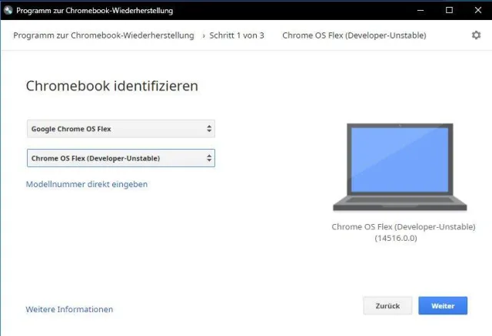Click the recovery utility app icon in title bar
The image size is (492, 336).
point(8,10)
